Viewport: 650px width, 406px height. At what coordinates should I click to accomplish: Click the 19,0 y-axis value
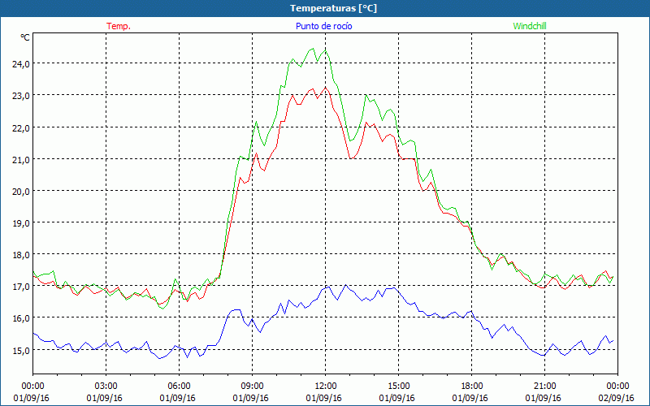point(21,222)
